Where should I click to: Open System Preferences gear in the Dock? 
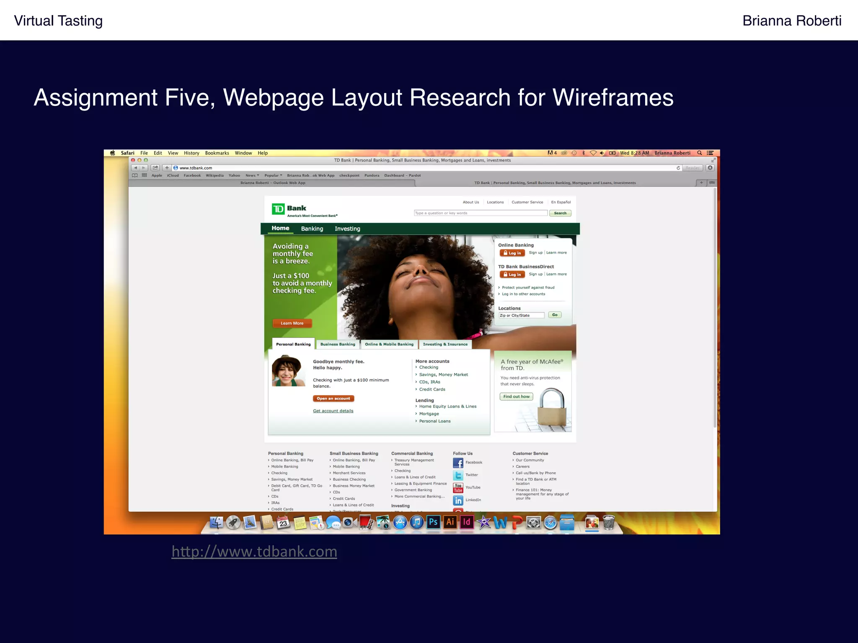tap(533, 522)
